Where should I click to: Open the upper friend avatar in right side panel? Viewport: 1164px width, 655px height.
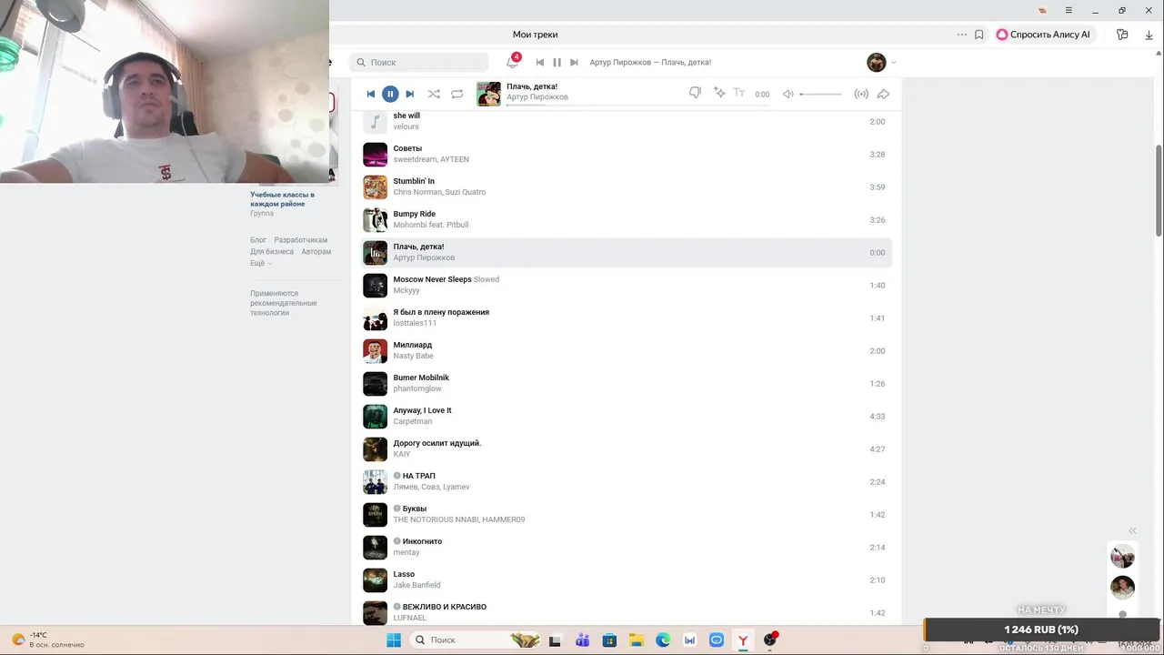click(1122, 556)
